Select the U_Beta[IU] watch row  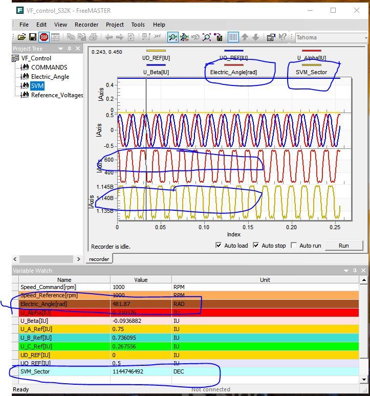[189, 321]
